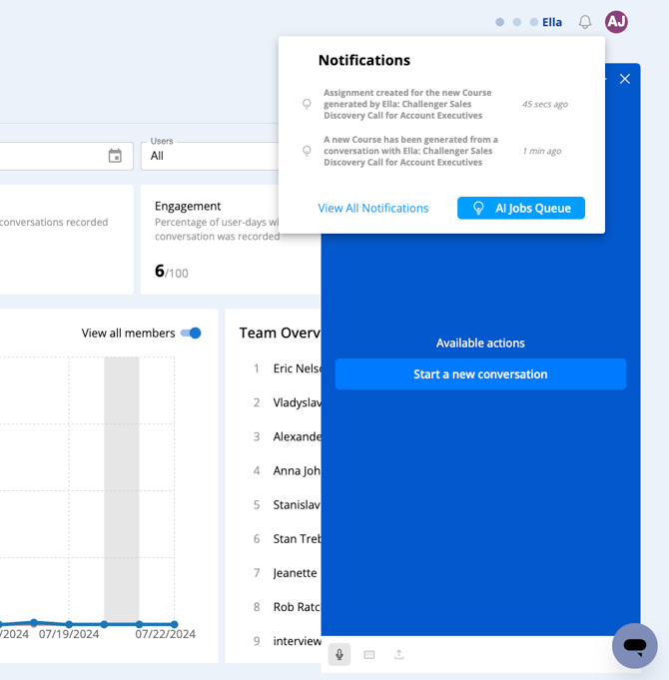Close the Ella chat panel
The width and height of the screenshot is (669, 680).
624,79
